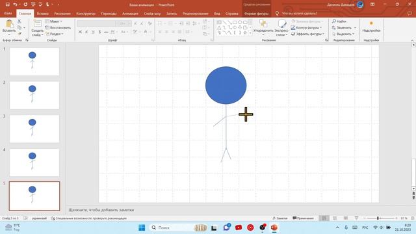
Task: Click the Find (Найти) button
Action: (339, 21)
